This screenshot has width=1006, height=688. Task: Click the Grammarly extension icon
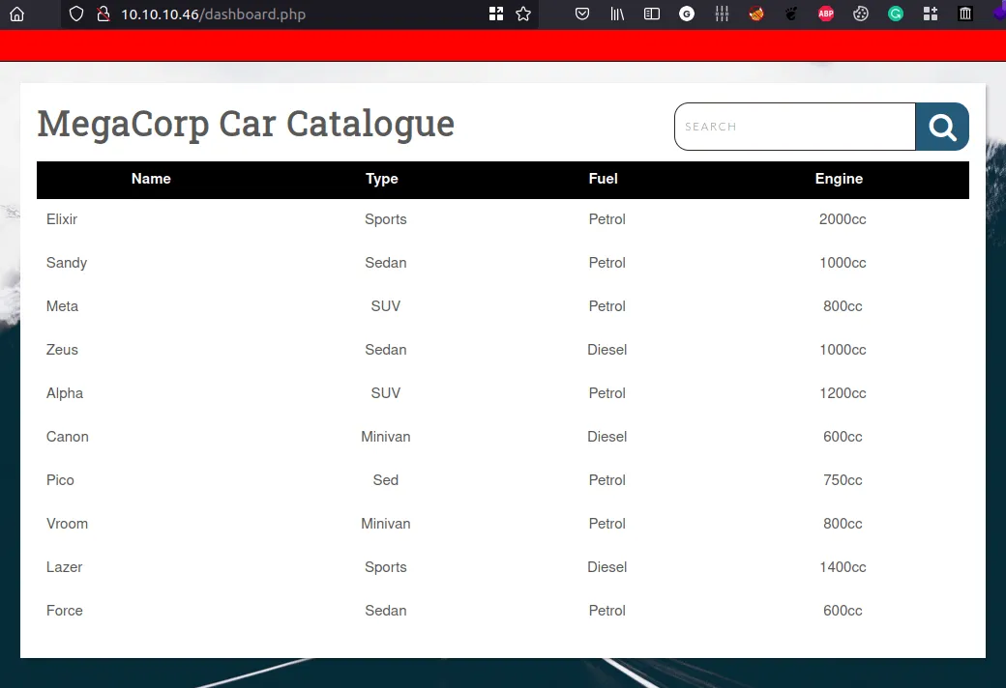(x=896, y=14)
